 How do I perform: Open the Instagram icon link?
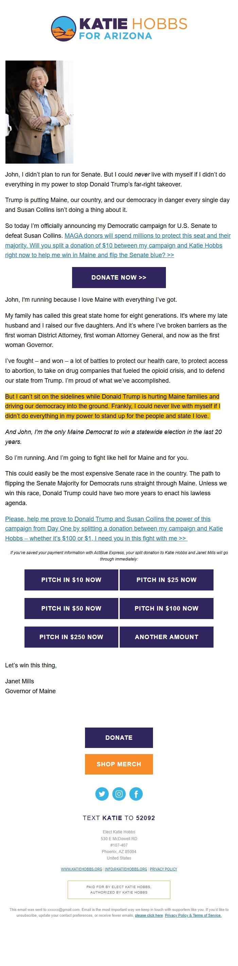tap(119, 794)
